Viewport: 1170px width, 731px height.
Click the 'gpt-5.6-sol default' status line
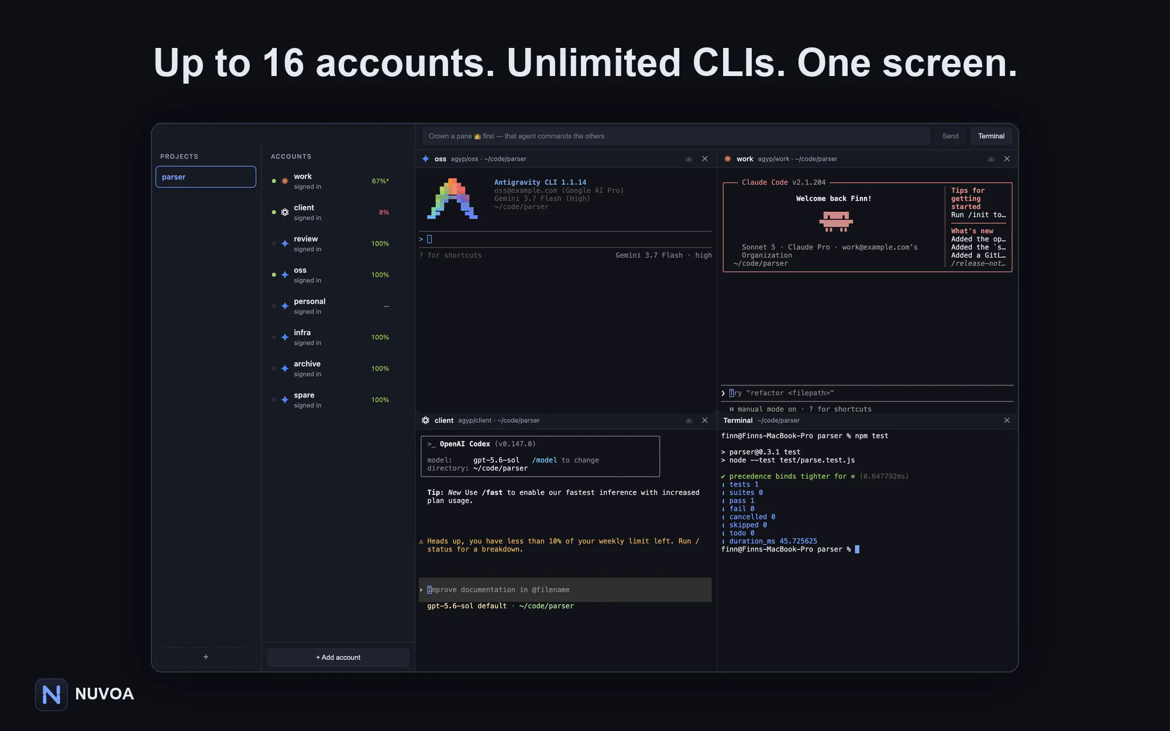click(467, 606)
